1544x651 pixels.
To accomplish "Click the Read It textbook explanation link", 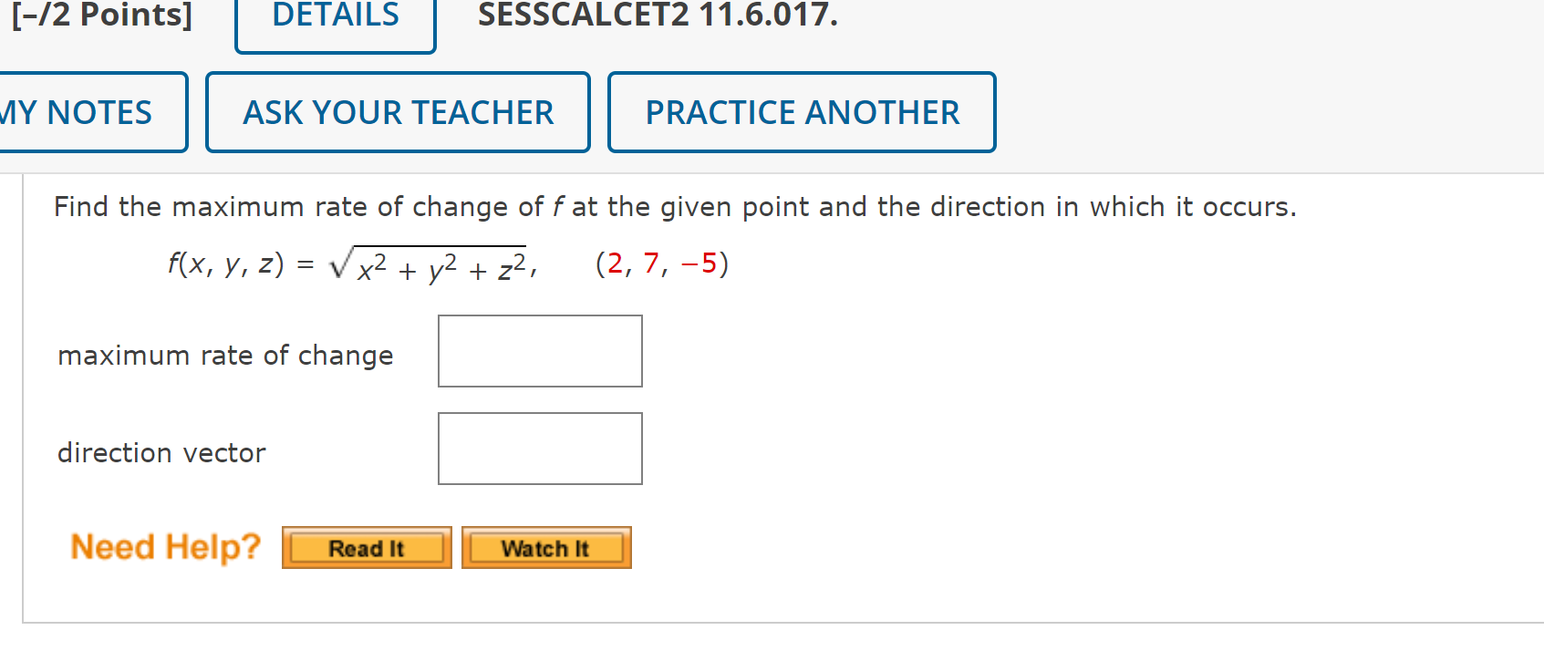I will coord(366,547).
